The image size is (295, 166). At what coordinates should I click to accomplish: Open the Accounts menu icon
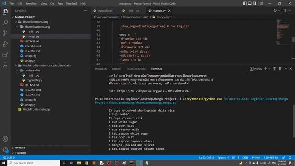(x=5, y=139)
